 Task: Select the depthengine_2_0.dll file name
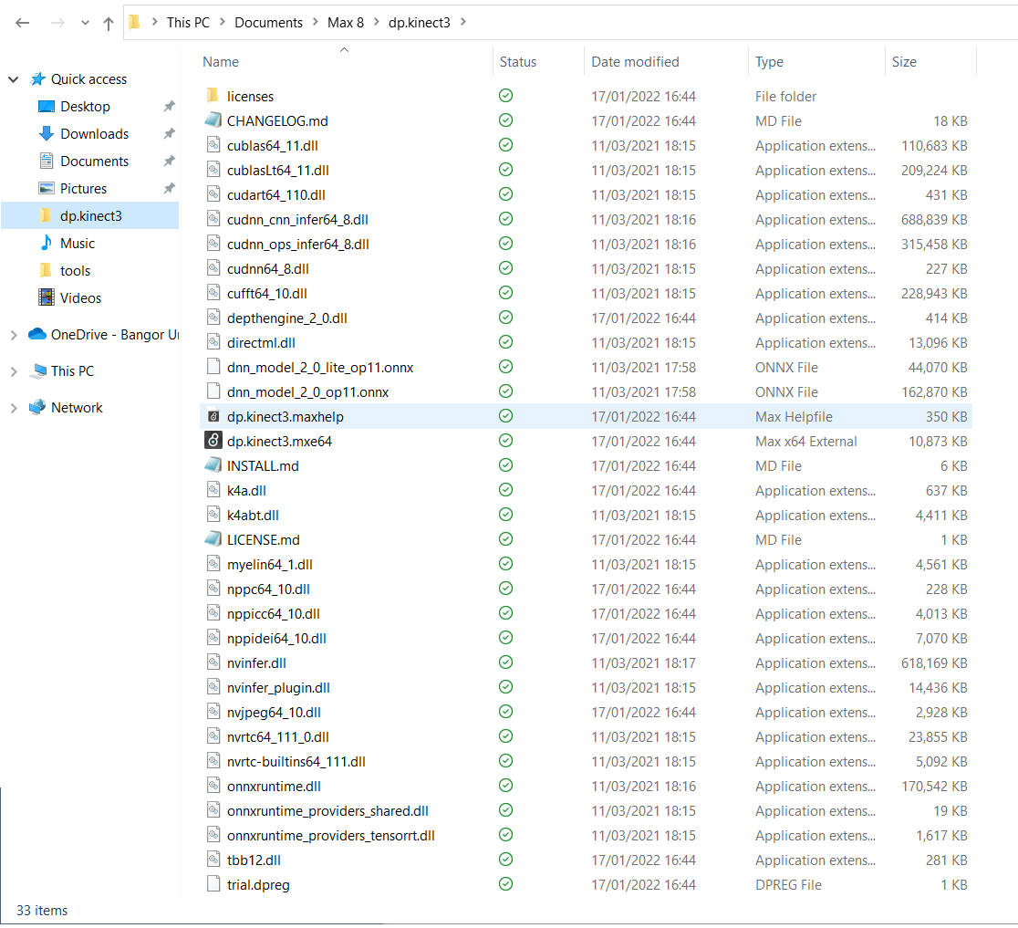tap(287, 318)
